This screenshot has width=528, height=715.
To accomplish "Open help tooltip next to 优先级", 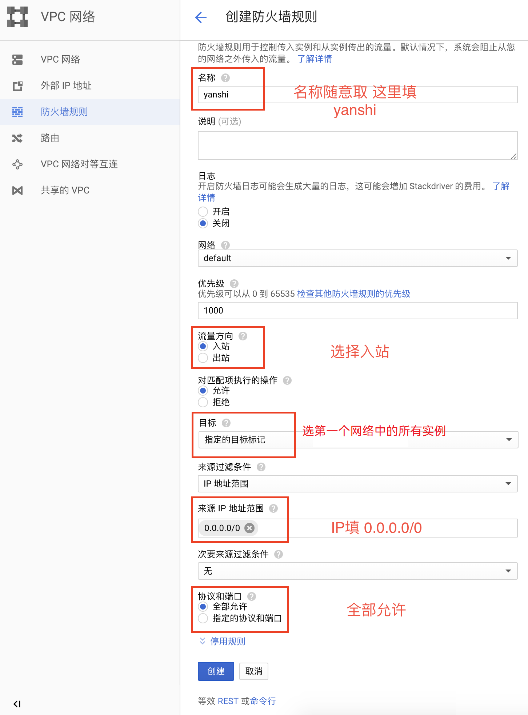I will tap(234, 283).
